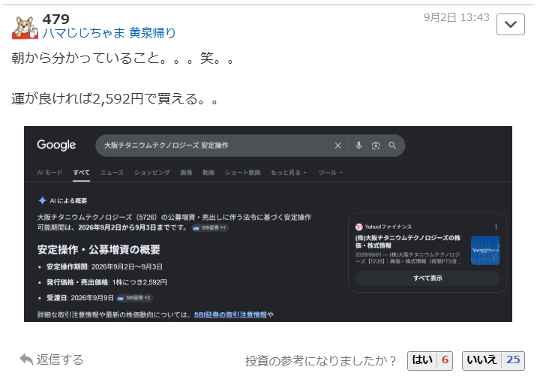Click the microphone voice search icon
This screenshot has height=388, width=546.
[358, 146]
